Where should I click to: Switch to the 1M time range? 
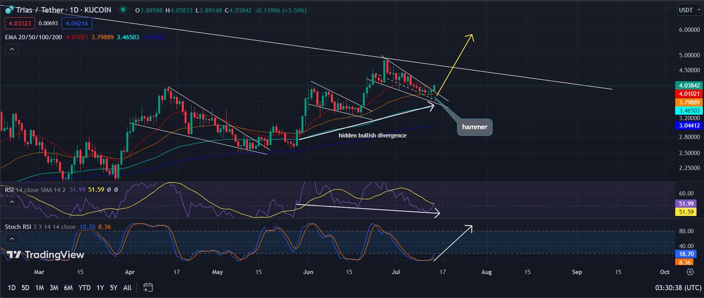tap(39, 287)
